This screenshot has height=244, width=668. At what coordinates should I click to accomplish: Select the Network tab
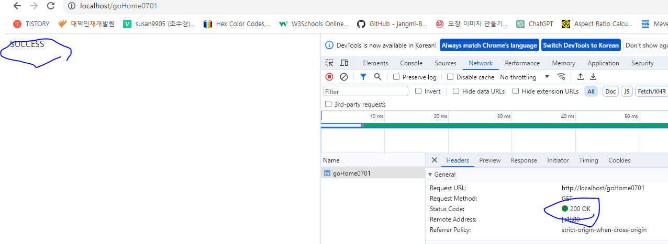pyautogui.click(x=481, y=63)
